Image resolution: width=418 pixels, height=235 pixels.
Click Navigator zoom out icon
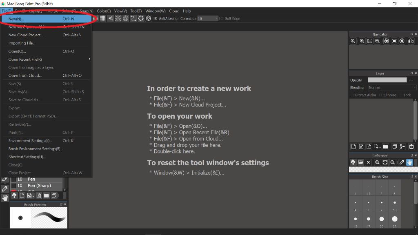[x=378, y=41]
